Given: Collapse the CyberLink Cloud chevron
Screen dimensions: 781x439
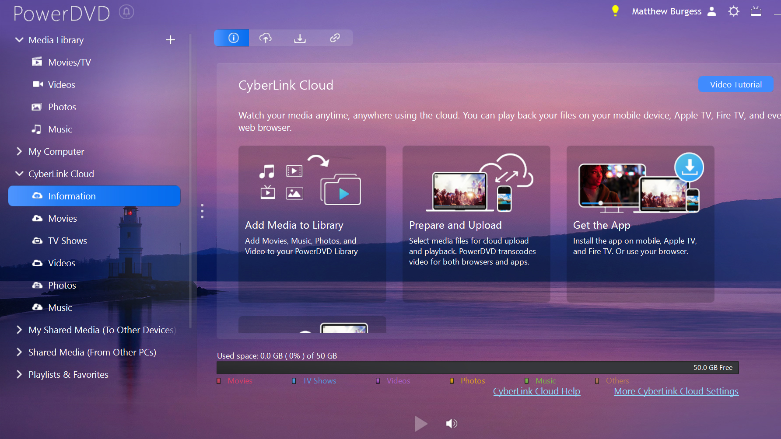Looking at the screenshot, I should [19, 174].
